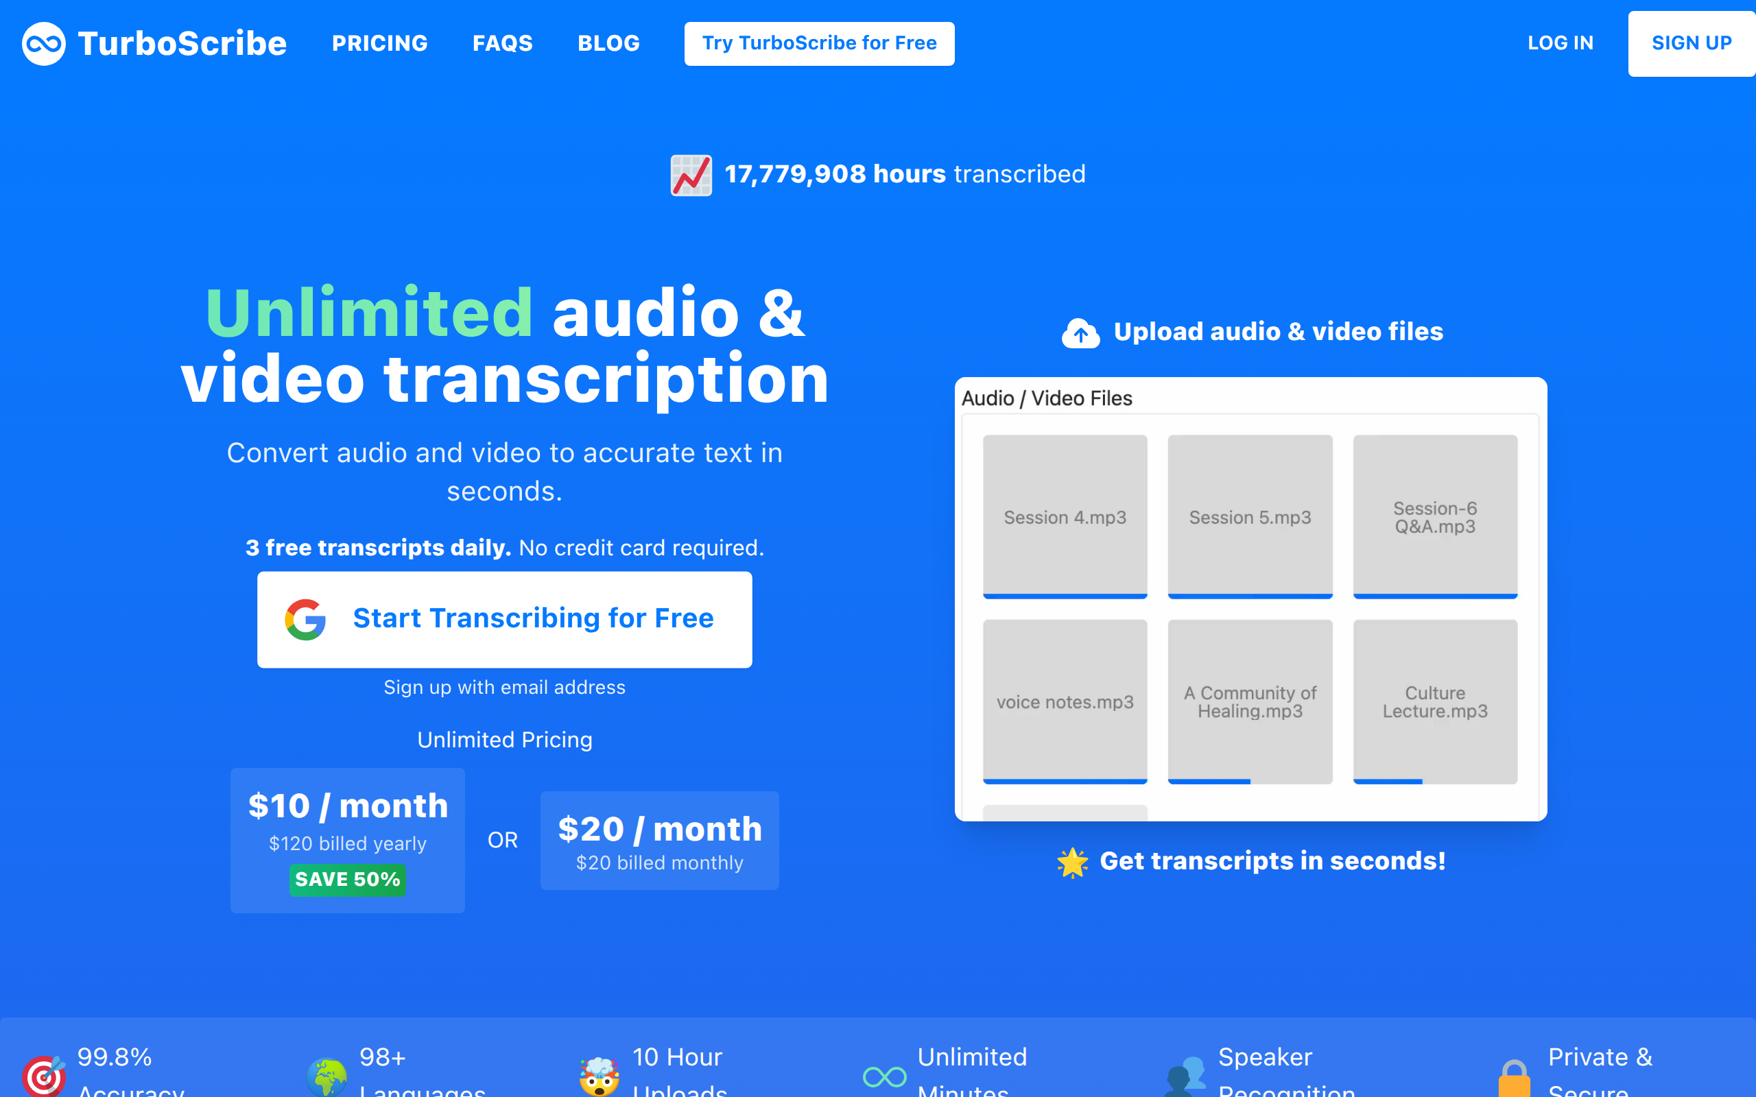
Task: Click the Speaker Recognition feature label
Action: [1287, 1073]
